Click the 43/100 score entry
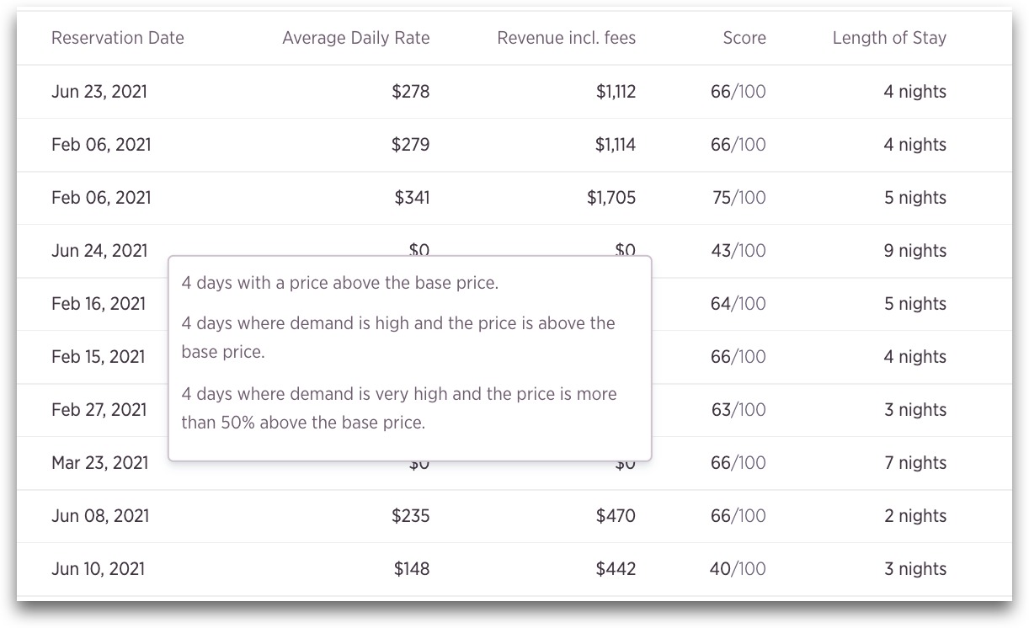The image size is (1029, 628). 738,251
